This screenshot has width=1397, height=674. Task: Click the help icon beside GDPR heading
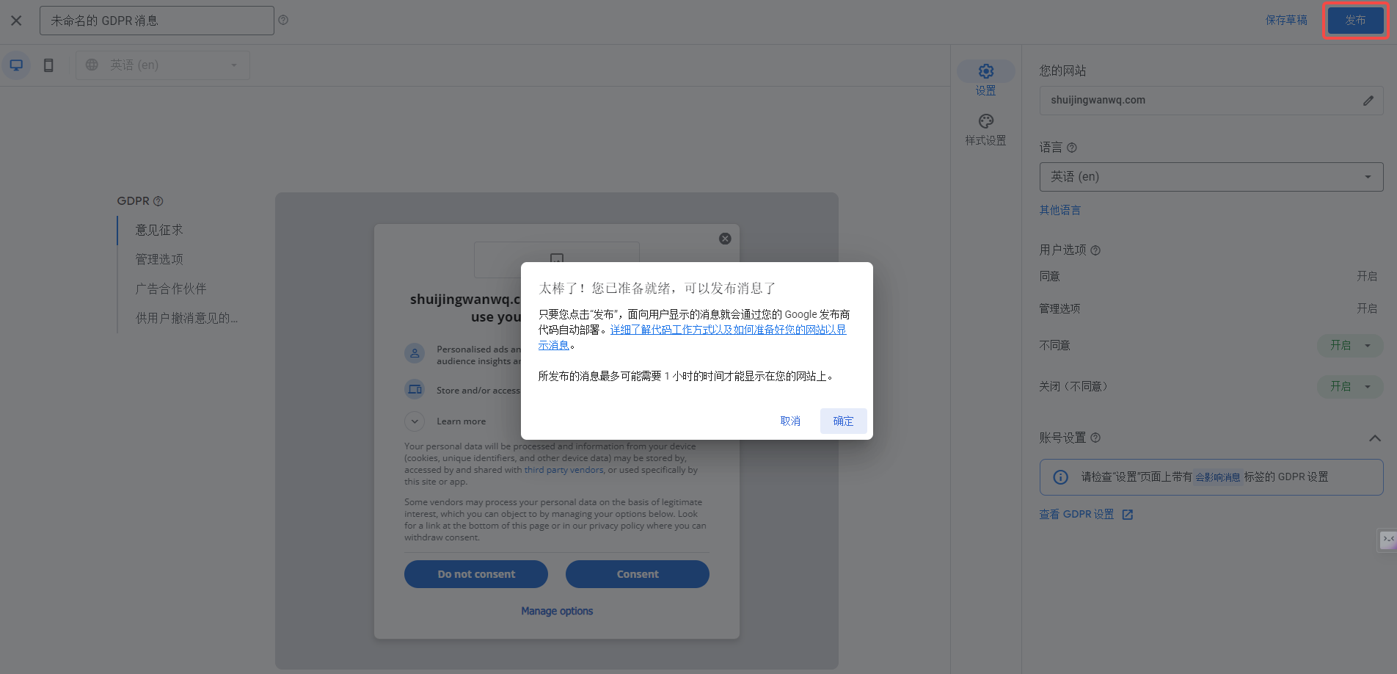pyautogui.click(x=158, y=201)
